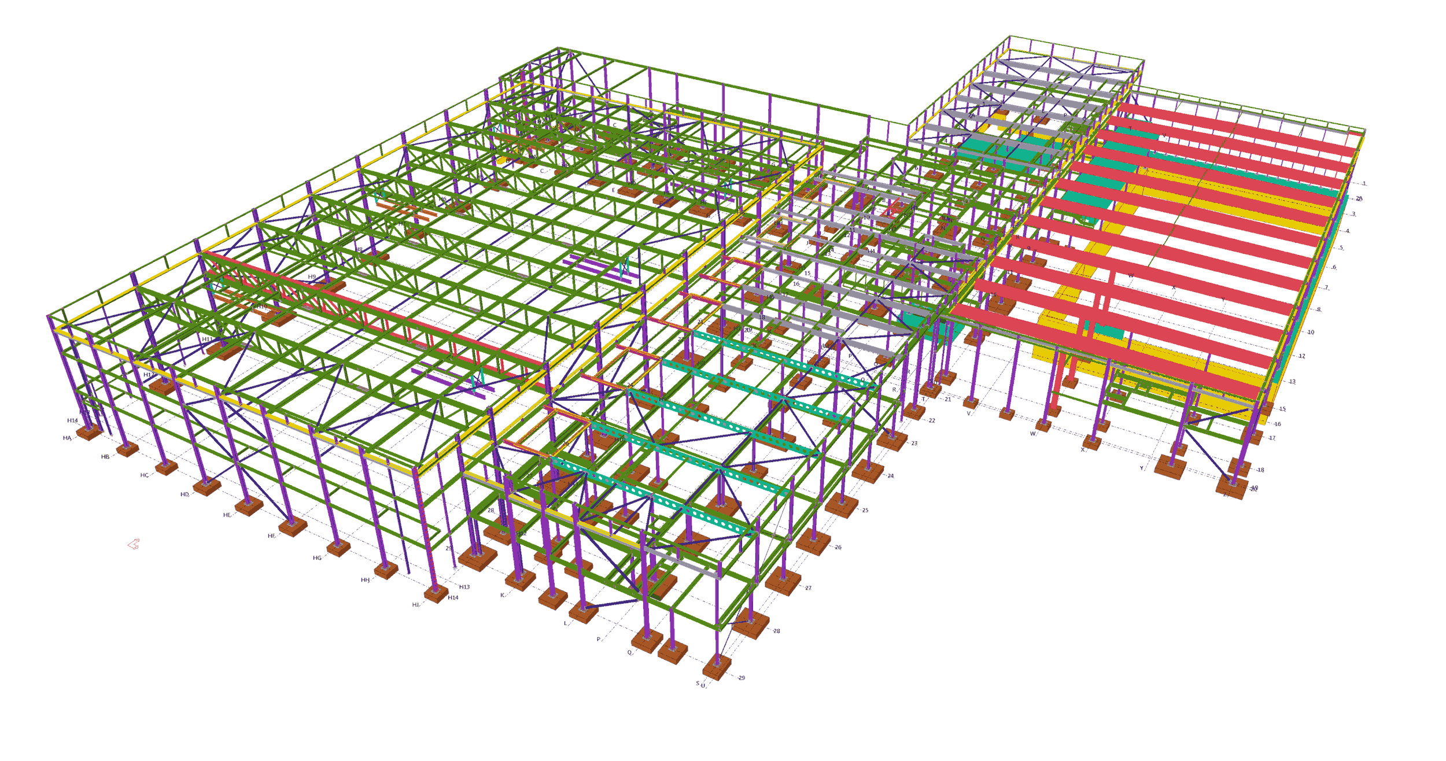Select the 24 label beside the outer footing

(x=891, y=476)
